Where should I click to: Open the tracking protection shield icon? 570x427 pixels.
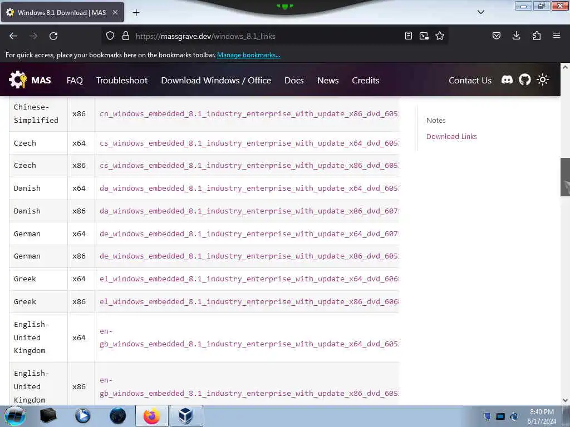[x=110, y=36]
